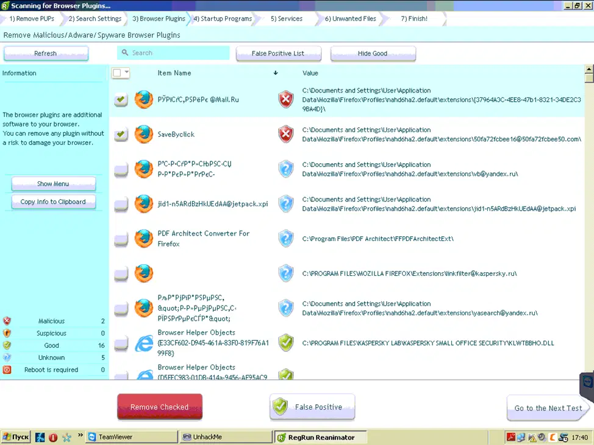Screen dimensions: 594x445
Task: Click the Reboot is required legend icon
Action: click(7, 370)
